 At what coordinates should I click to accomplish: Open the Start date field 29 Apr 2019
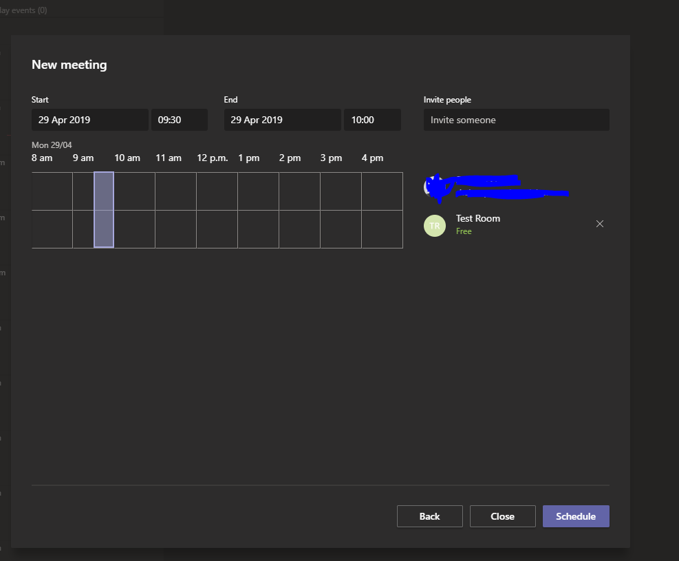tap(89, 120)
